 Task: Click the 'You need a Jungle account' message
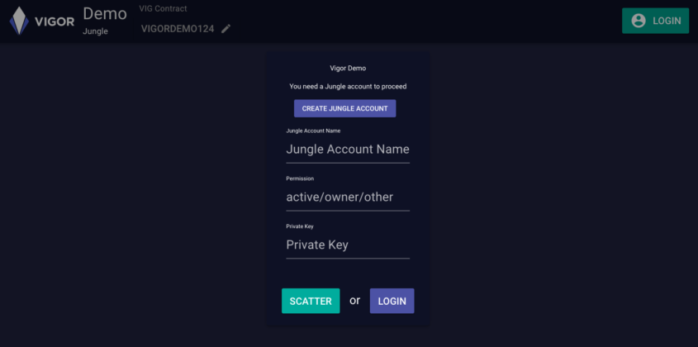pos(348,86)
